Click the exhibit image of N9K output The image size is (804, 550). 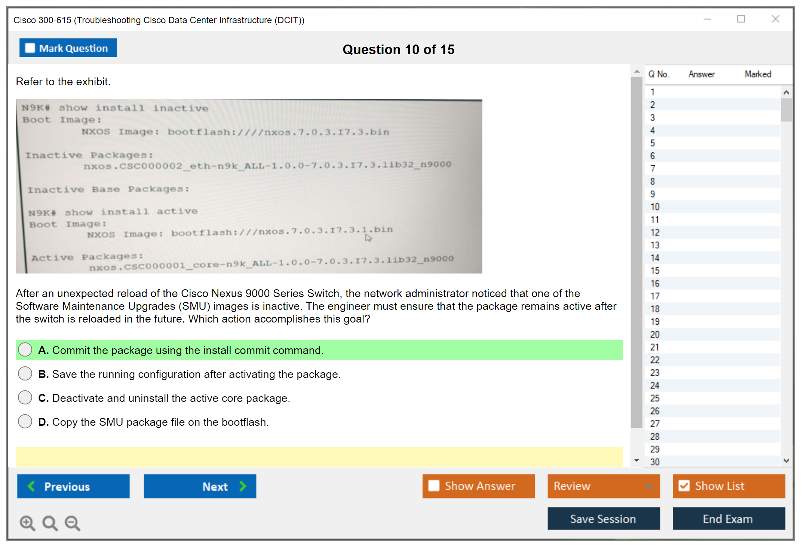click(x=249, y=186)
